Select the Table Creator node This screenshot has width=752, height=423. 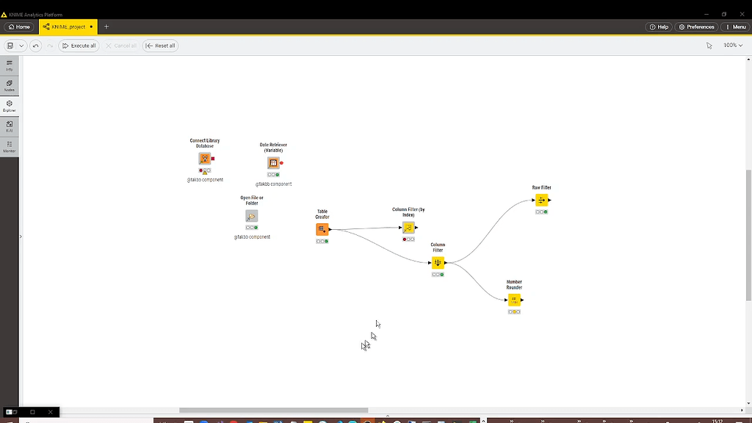point(322,229)
